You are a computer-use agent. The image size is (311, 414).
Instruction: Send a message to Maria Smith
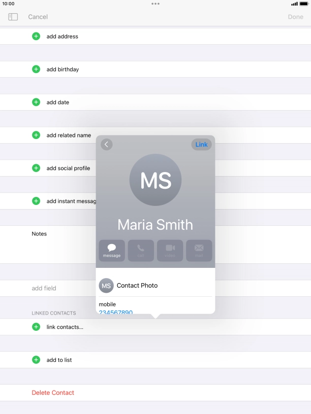112,250
